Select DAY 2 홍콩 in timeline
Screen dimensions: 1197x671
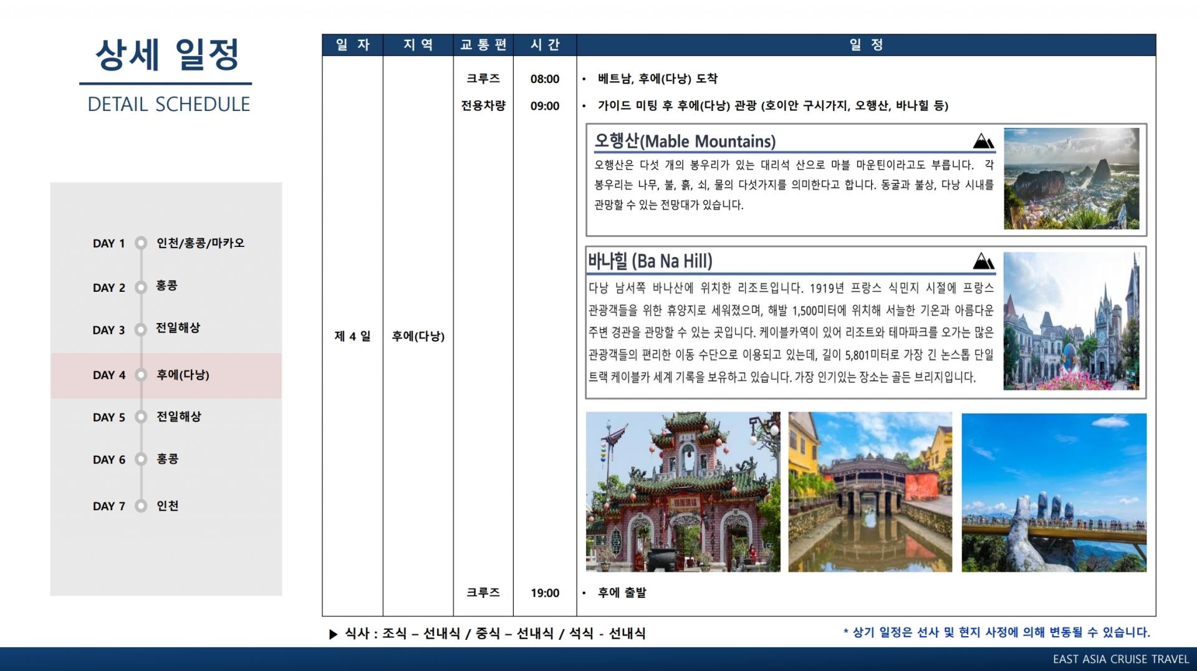tap(135, 287)
